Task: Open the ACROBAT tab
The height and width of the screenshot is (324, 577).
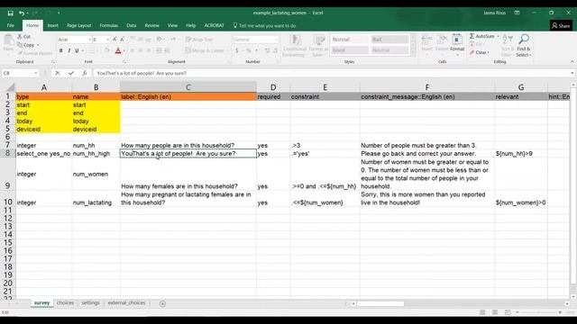Action: point(214,26)
